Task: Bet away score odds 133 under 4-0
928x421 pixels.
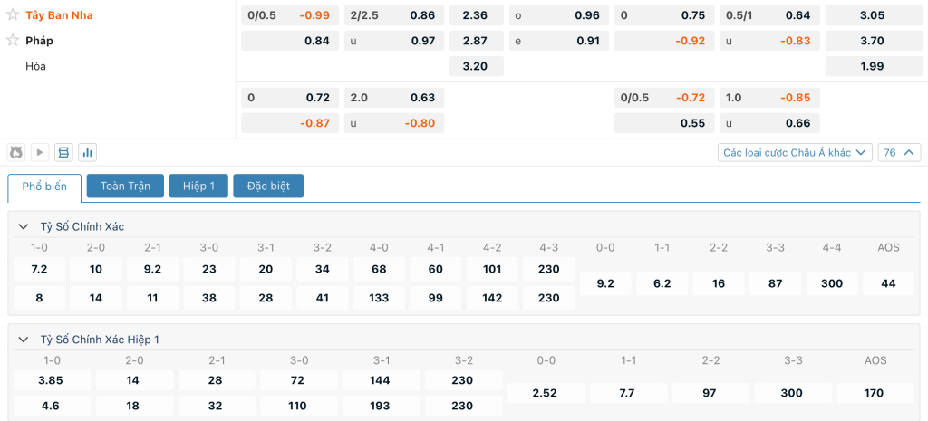Action: click(x=380, y=298)
